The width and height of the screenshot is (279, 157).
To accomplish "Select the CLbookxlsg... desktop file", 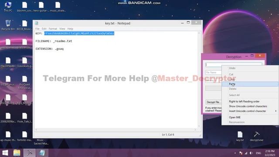I will 25,62.
